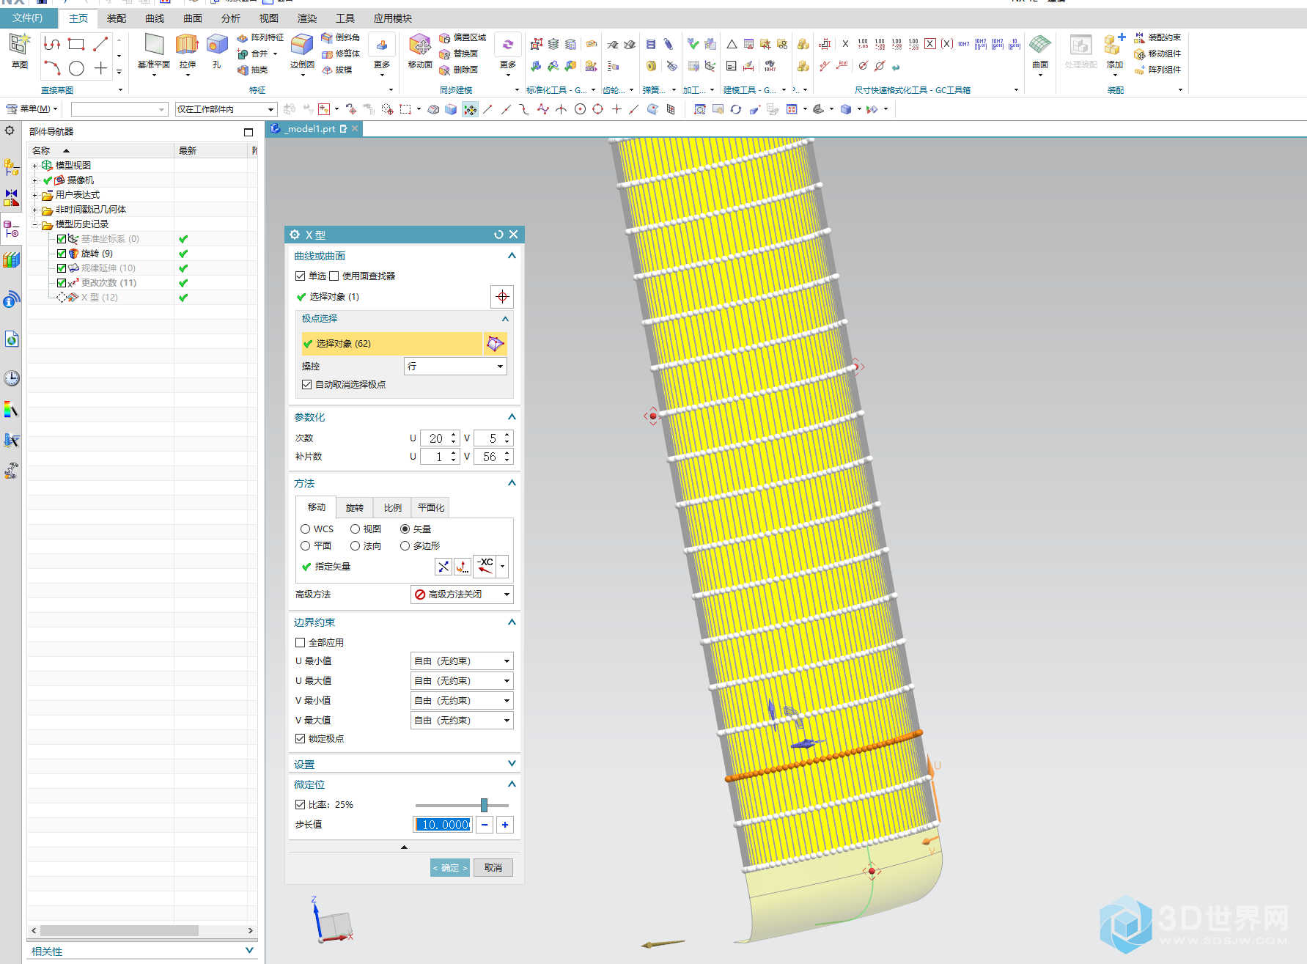Open the 替换面 replace face tool
The height and width of the screenshot is (964, 1307).
458,54
